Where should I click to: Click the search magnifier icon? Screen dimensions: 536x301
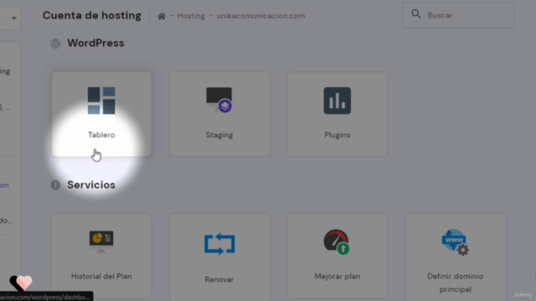(416, 14)
